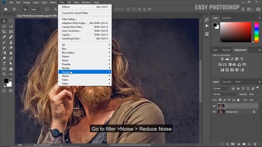Click the Easy Photoshop Example document tab
Screen dimensions: 262x147
point(37,16)
